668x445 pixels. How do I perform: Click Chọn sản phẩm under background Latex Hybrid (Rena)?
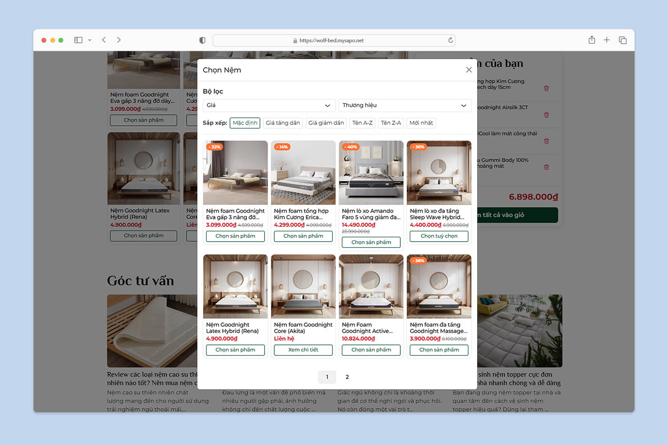[x=143, y=236]
